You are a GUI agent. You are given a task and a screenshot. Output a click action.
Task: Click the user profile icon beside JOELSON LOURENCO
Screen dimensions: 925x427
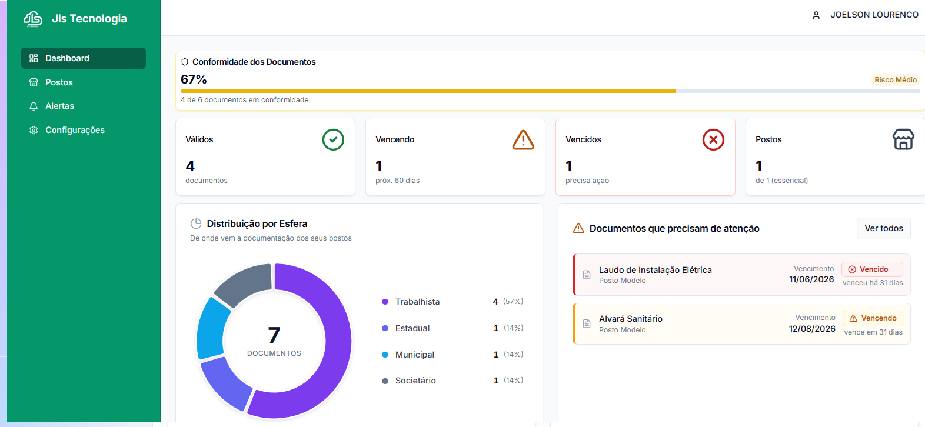[816, 15]
